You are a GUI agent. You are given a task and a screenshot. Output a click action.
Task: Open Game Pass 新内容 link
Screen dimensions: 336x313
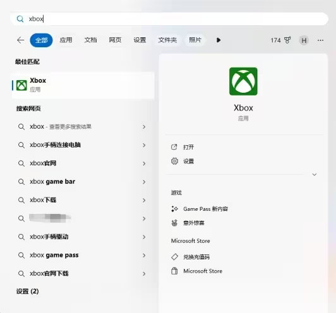coord(205,209)
